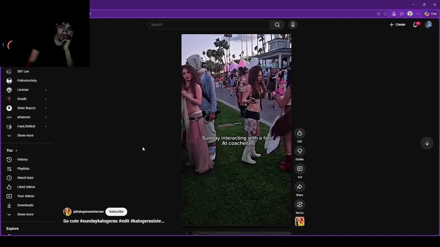Focus the YouTube search box
The width and height of the screenshot is (440, 247).
point(209,25)
